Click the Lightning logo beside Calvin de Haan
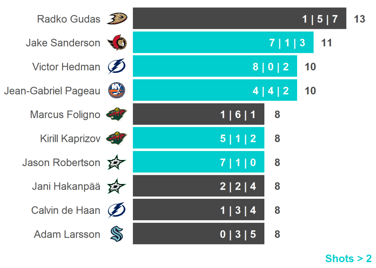Viewport: 376px width, 268px height. (x=117, y=210)
